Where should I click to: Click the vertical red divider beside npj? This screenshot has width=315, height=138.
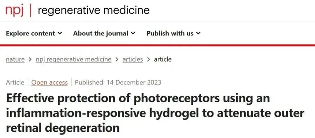[x=30, y=10]
